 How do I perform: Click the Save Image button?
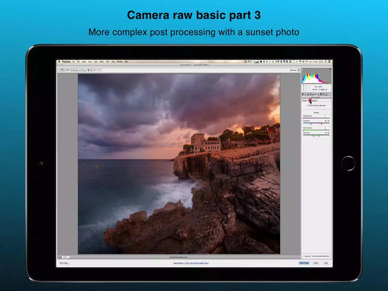(x=64, y=263)
